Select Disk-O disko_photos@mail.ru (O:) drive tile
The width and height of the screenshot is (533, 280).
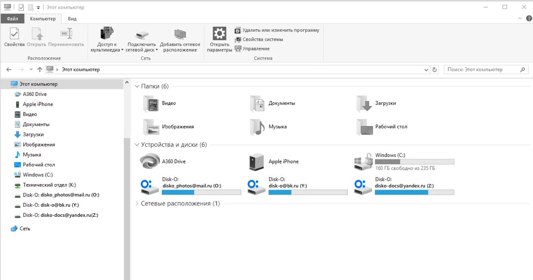190,186
